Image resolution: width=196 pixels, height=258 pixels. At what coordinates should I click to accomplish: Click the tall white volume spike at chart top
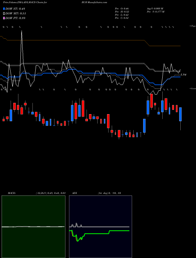pos(22,47)
